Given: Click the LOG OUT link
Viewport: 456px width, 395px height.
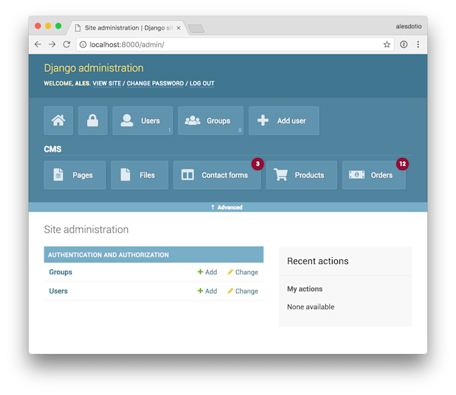Looking at the screenshot, I should [x=202, y=83].
